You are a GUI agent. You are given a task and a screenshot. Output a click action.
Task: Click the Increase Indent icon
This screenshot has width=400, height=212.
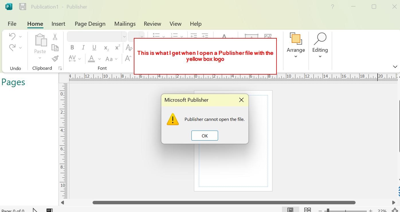(x=205, y=35)
